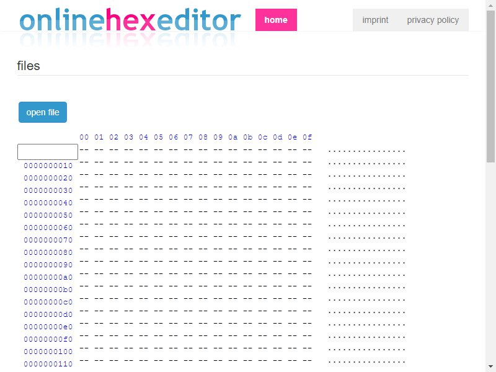The width and height of the screenshot is (496, 372).
Task: Select row offset 0000000020
Action: coord(48,178)
